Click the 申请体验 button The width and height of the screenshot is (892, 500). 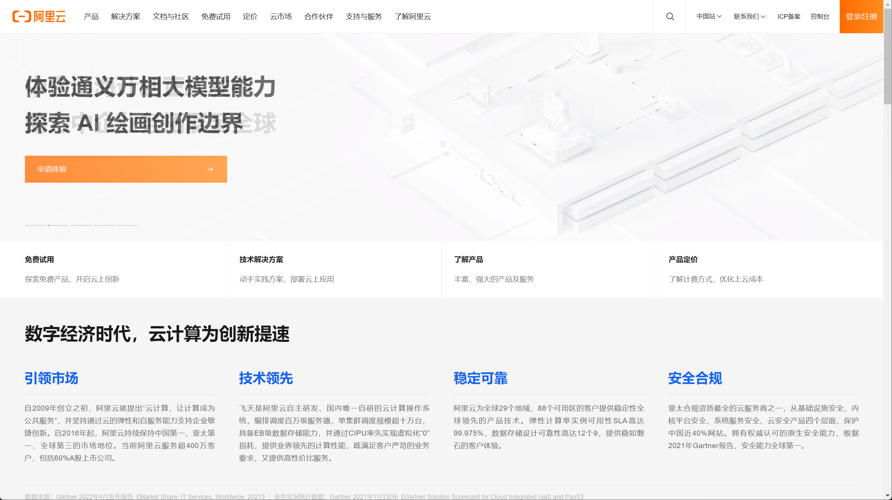pos(126,169)
